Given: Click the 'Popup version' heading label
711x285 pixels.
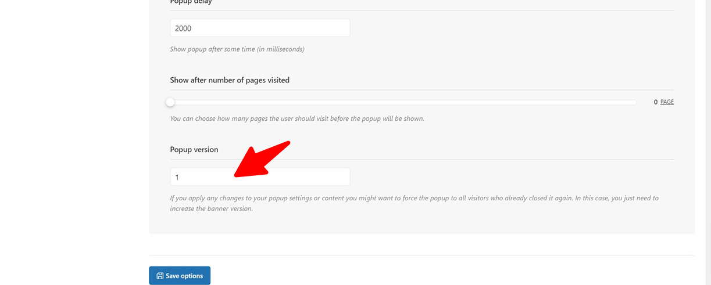Looking at the screenshot, I should 194,150.
